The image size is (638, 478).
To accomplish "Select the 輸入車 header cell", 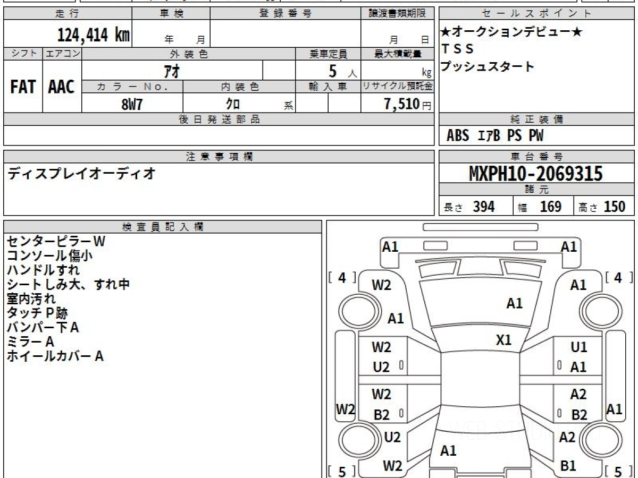I will (x=328, y=87).
